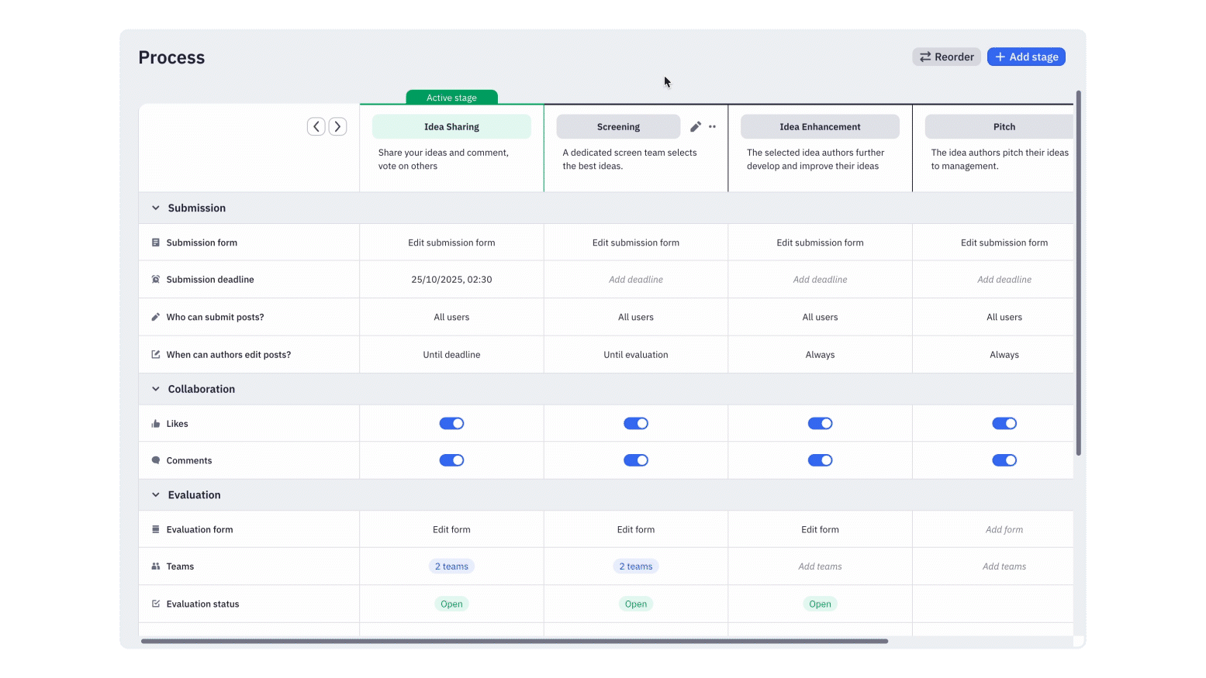This screenshot has height=678, width=1206.
Task: Click the alarm clock Submission deadline icon
Action: click(x=155, y=279)
